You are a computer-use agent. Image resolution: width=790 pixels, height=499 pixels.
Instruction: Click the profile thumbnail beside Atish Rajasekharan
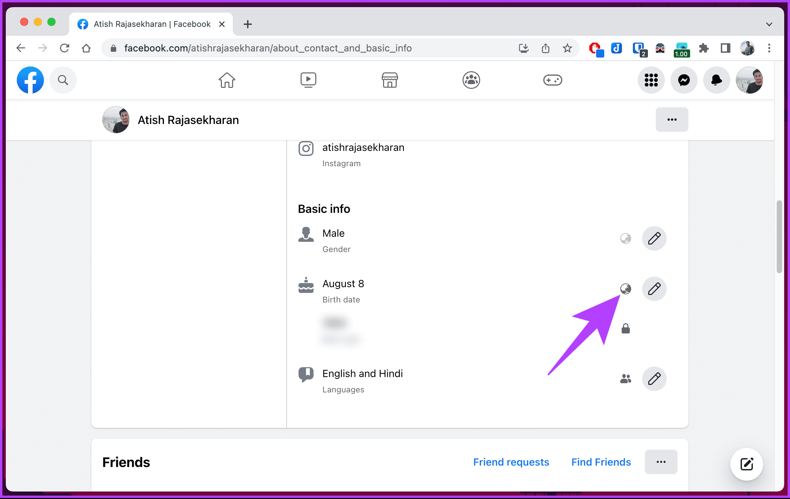[116, 120]
